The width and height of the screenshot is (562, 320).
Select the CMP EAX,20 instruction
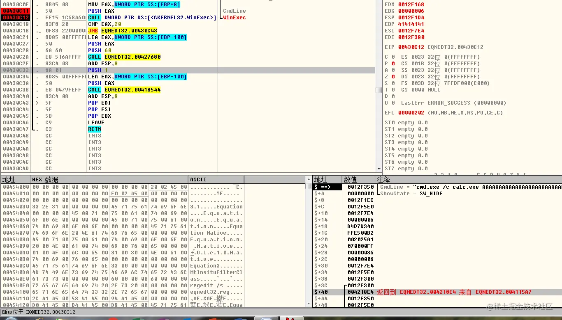[105, 24]
